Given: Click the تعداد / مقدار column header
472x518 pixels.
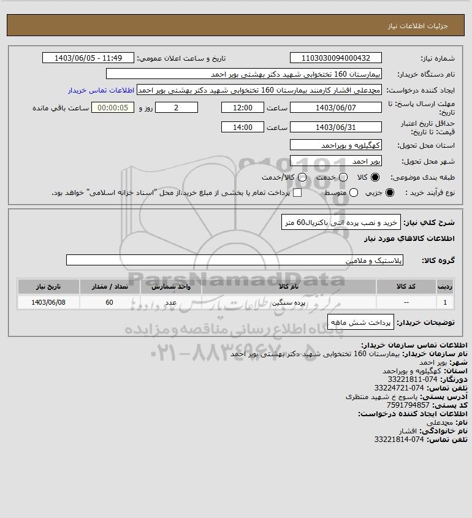Looking at the screenshot, I should click(110, 286).
